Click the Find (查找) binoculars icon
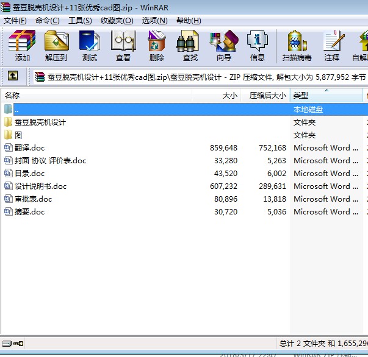 point(187,41)
